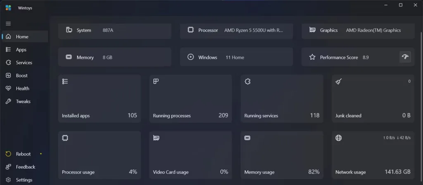423x185 pixels.
Task: Switch to the Boost section
Action: (x=25, y=75)
